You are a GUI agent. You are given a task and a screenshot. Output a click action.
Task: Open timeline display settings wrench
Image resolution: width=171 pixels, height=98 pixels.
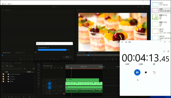tap(58, 68)
